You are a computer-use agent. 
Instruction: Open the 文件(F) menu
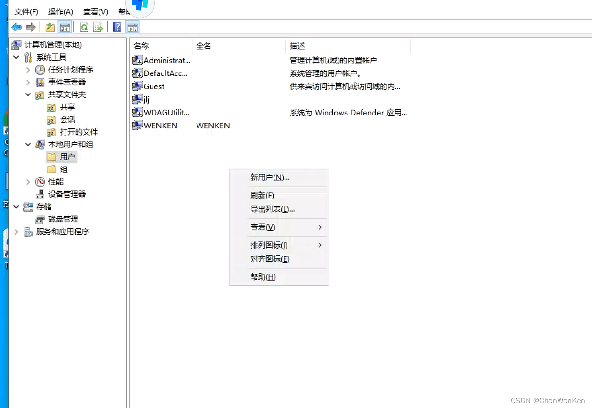pos(26,11)
